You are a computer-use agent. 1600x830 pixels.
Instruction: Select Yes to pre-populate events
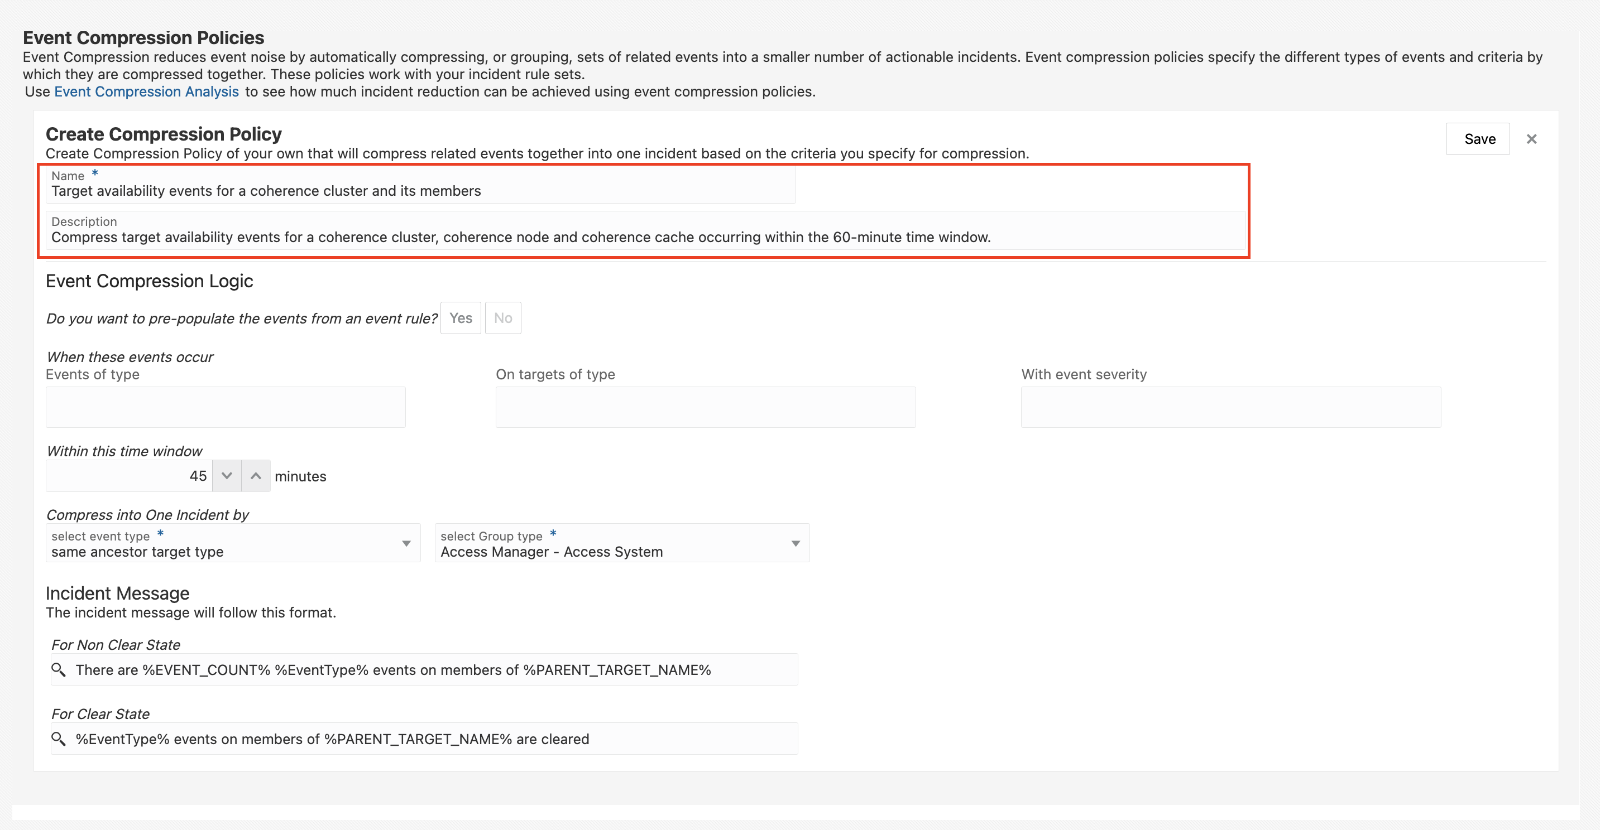click(x=460, y=318)
